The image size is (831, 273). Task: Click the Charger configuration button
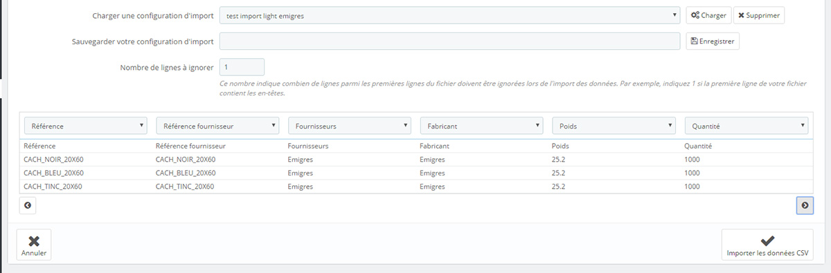[x=708, y=15]
